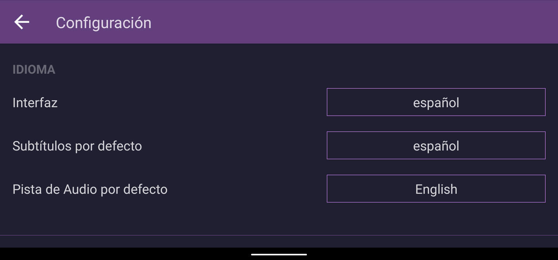This screenshot has width=558, height=260.
Task: Click the English audio track value
Action: pos(436,189)
